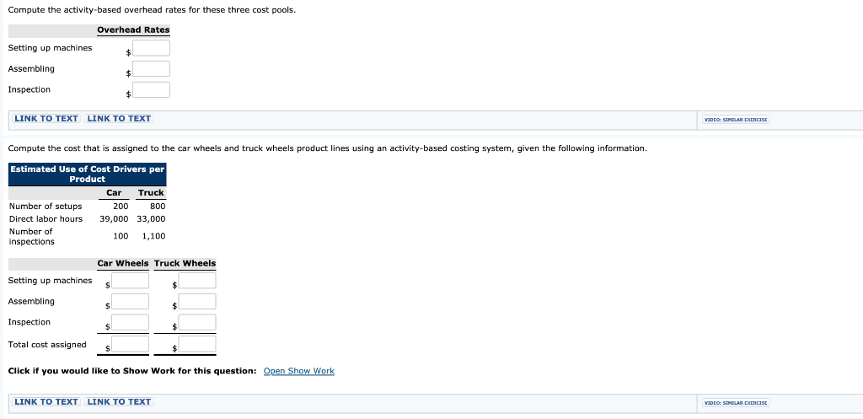Click Car Wheels Assembling cost field
Screen dimensions: 863x419
point(131,301)
